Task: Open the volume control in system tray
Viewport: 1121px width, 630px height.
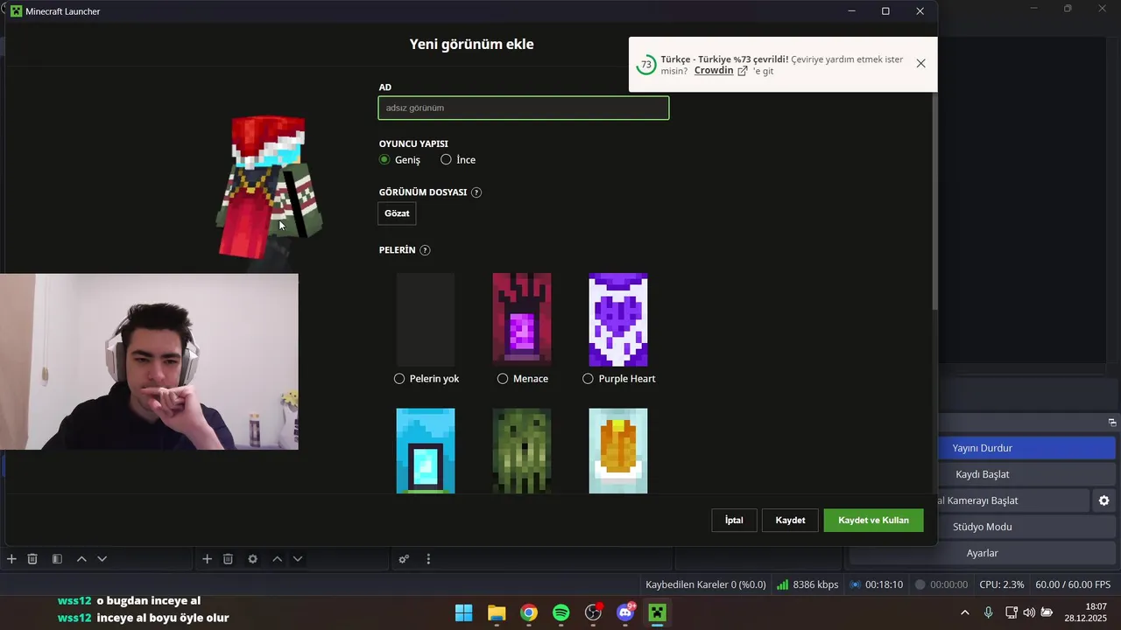Action: 1029,612
